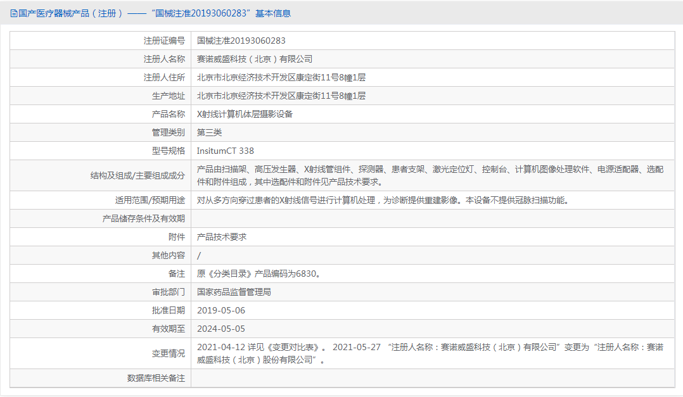Select the 批准日期 label

(168, 310)
